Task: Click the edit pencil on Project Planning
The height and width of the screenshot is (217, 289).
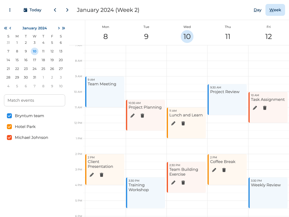Action: coord(133,116)
